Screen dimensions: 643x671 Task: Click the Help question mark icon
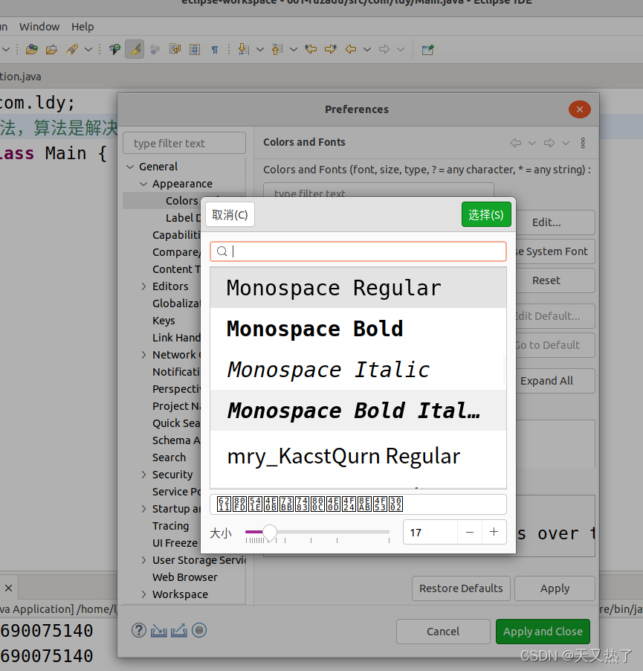tap(139, 630)
